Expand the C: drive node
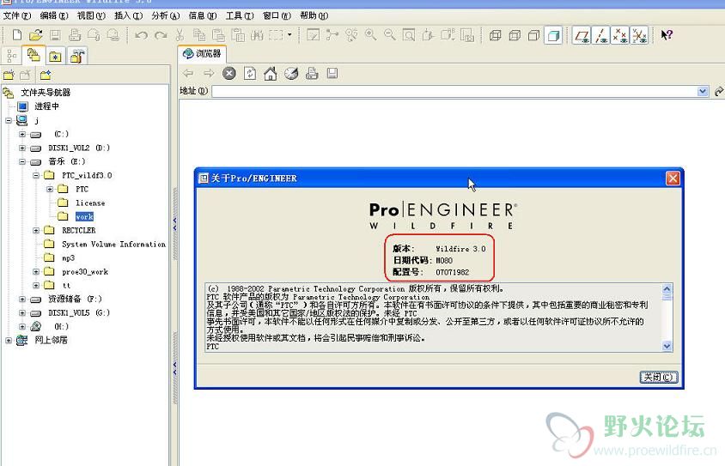Image resolution: width=725 pixels, height=466 pixels. coord(22,134)
